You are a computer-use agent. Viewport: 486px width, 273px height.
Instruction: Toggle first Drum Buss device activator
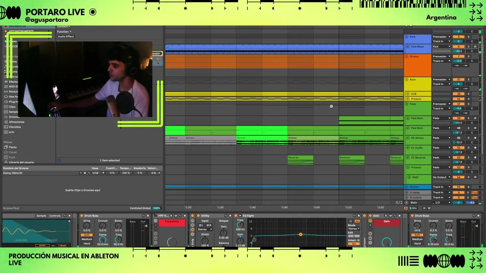(x=81, y=216)
